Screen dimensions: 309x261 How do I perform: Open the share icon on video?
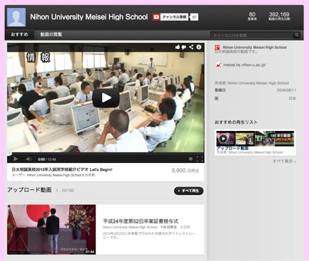[x=191, y=47]
